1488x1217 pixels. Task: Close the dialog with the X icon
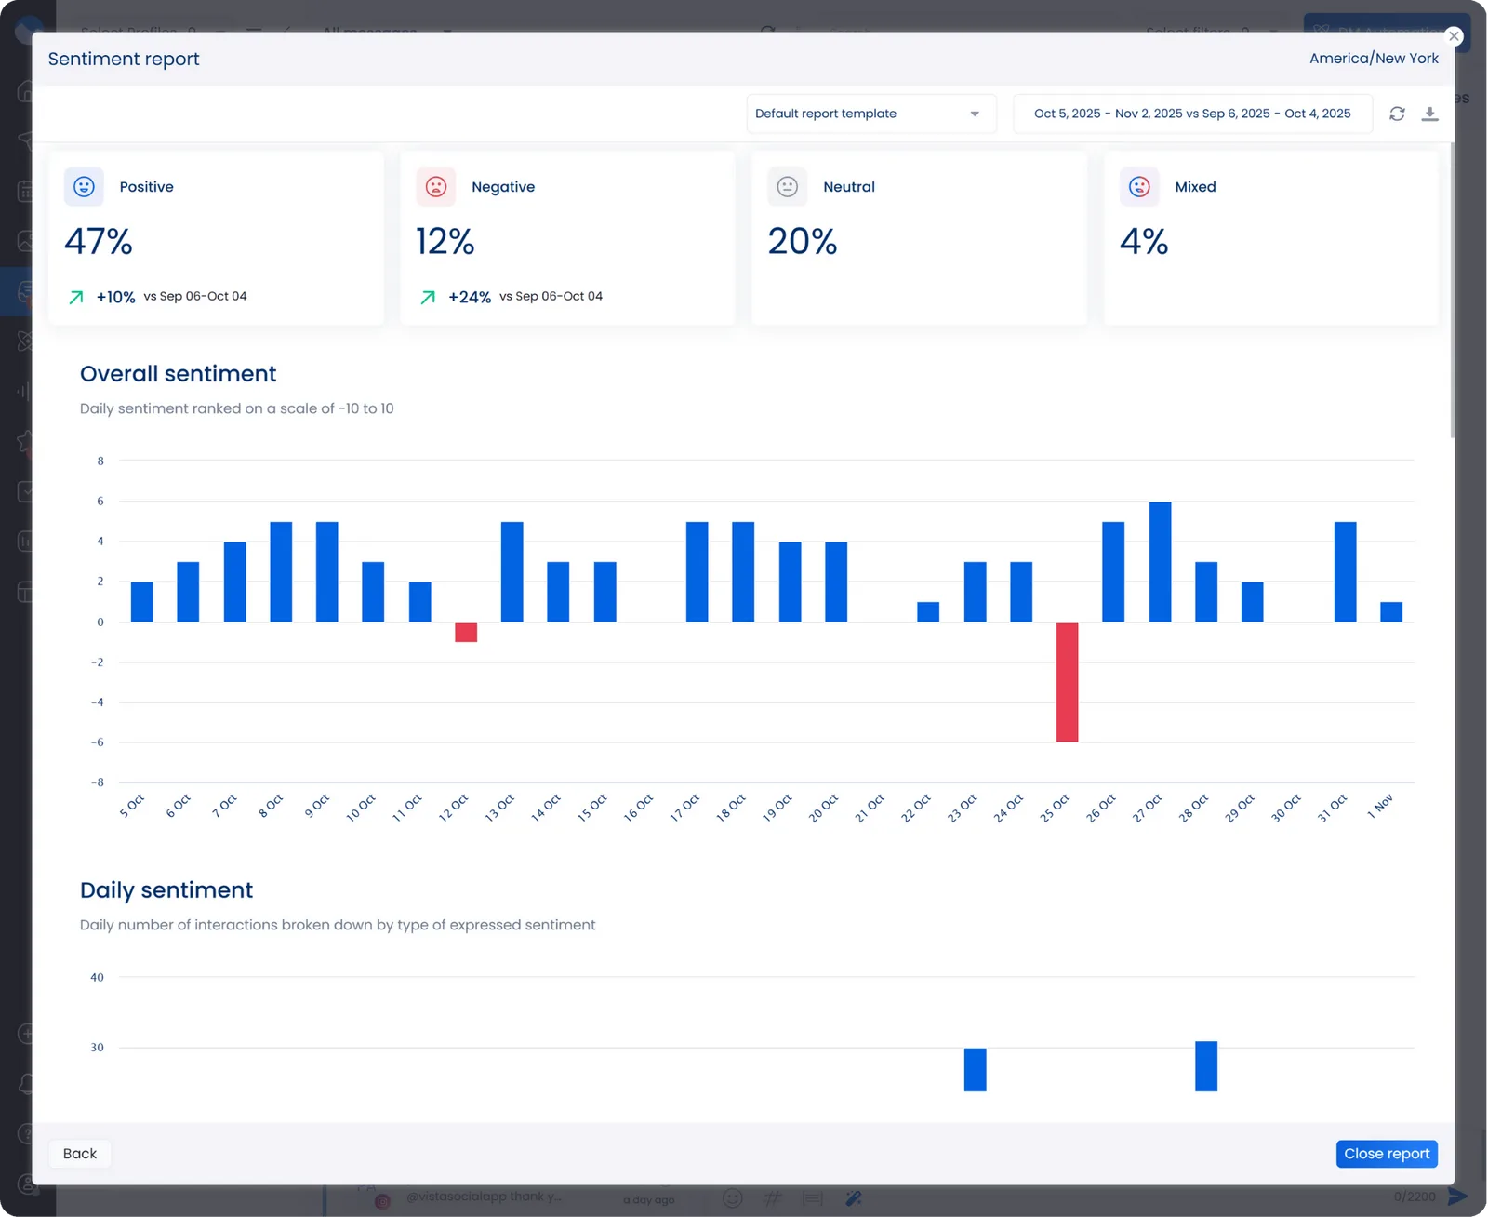[1454, 36]
